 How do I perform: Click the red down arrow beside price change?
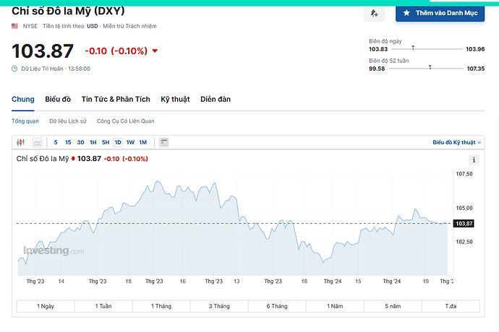point(155,51)
